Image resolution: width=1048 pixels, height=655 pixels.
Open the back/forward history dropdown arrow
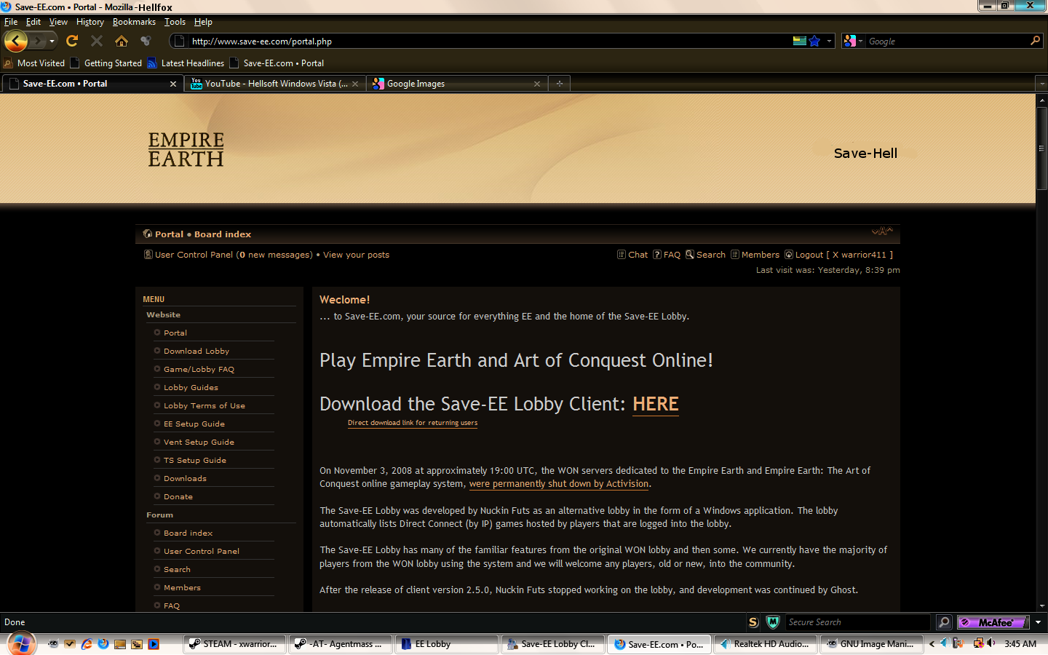[52, 41]
